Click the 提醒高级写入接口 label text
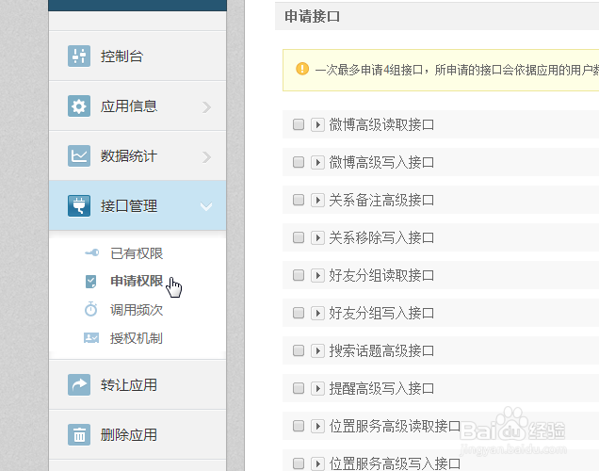The height and width of the screenshot is (471, 599). (x=381, y=388)
